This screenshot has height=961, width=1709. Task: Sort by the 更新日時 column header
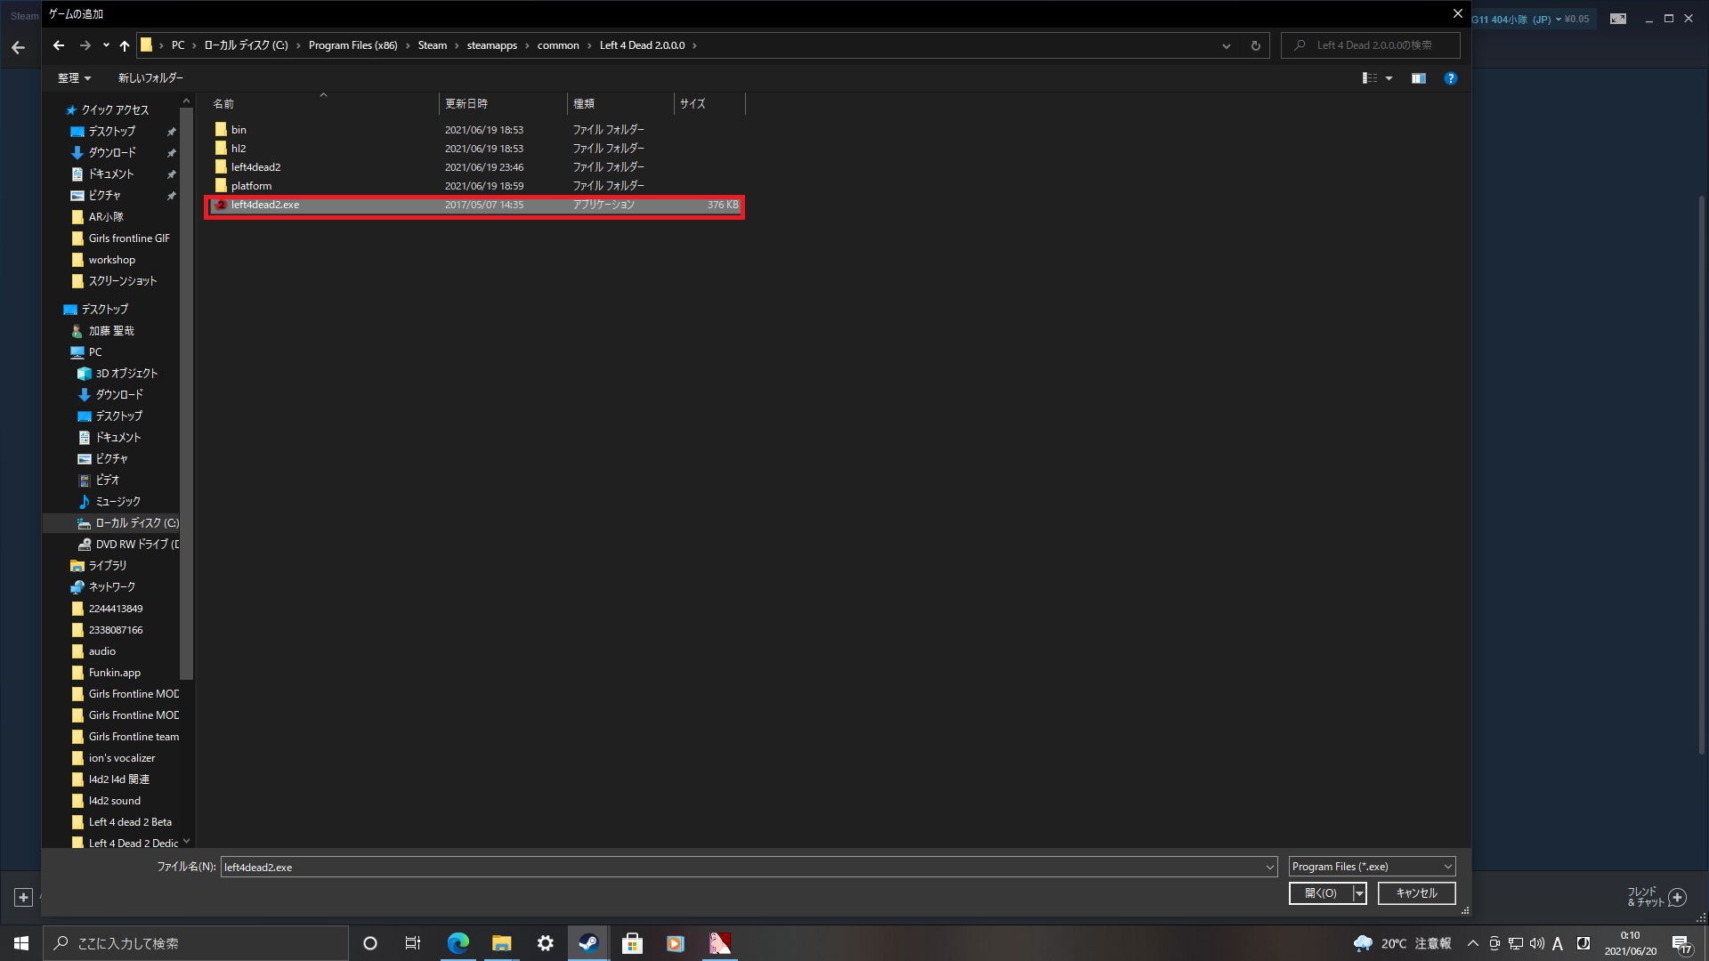click(466, 104)
